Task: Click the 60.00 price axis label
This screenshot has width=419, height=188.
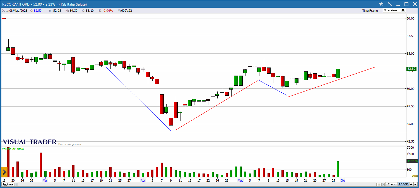Action: [410, 18]
